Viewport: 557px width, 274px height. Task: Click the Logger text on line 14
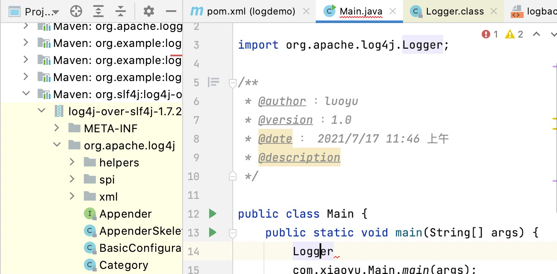313,251
